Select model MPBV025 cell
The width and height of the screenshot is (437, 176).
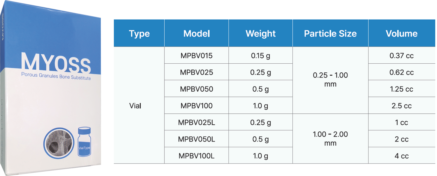tap(196, 72)
